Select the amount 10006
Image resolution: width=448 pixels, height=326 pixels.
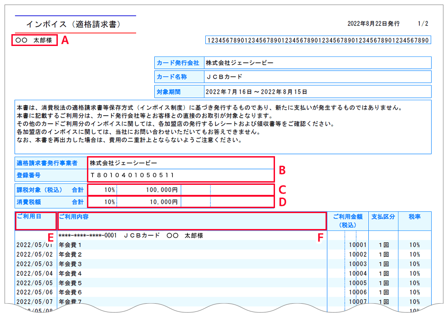[358, 292]
